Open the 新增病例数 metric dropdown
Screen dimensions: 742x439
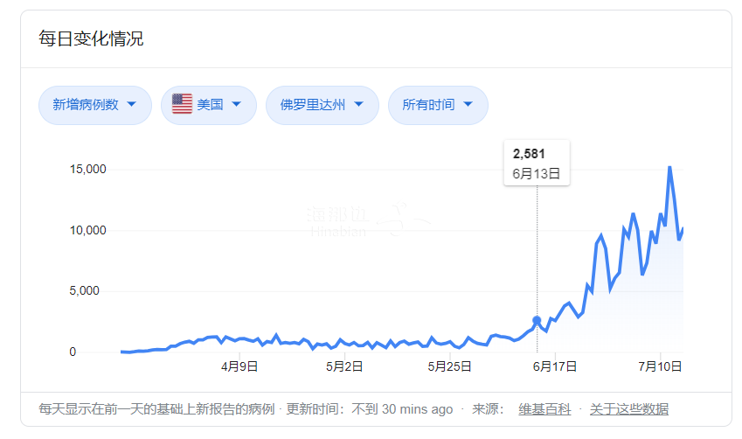click(x=94, y=105)
